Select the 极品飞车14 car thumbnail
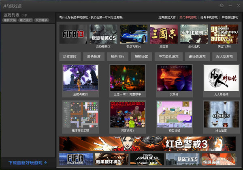Viewport: 243px width, 170px height. pyautogui.click(x=134, y=34)
